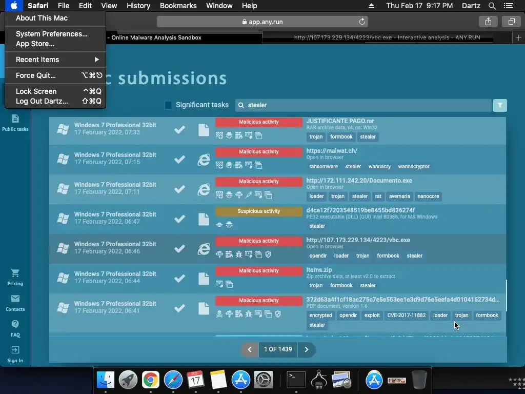Click in the stealer search field

pos(364,105)
